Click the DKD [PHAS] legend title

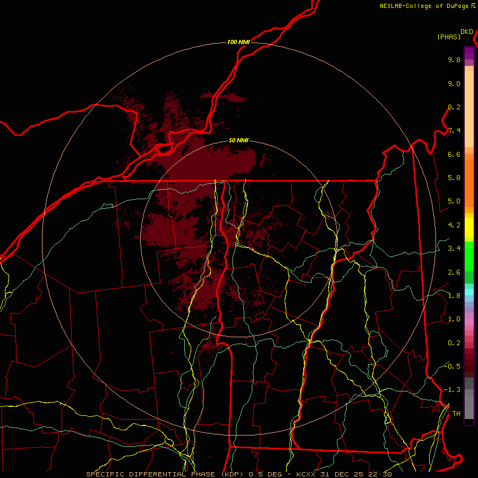click(455, 34)
